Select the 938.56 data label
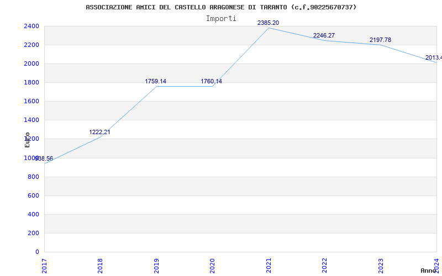Screen dimensions: 442x276 tap(44, 159)
